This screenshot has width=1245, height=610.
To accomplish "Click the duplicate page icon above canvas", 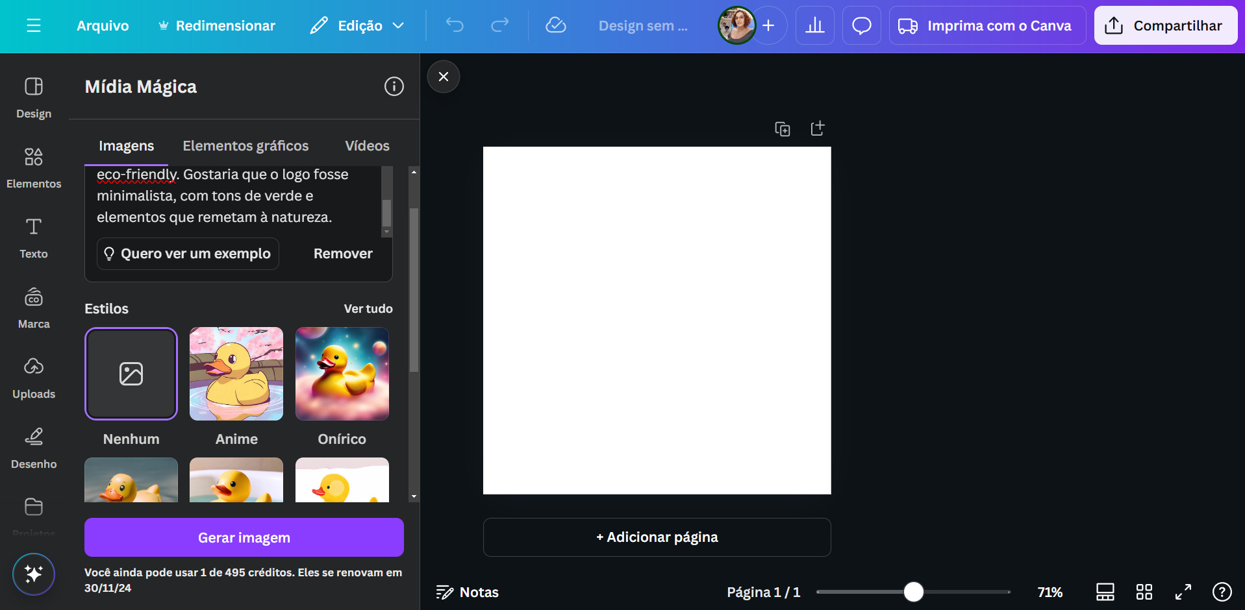I will coord(783,129).
